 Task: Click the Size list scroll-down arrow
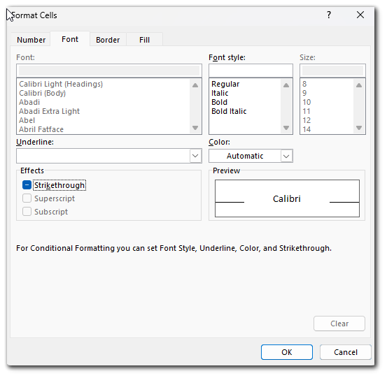click(359, 128)
